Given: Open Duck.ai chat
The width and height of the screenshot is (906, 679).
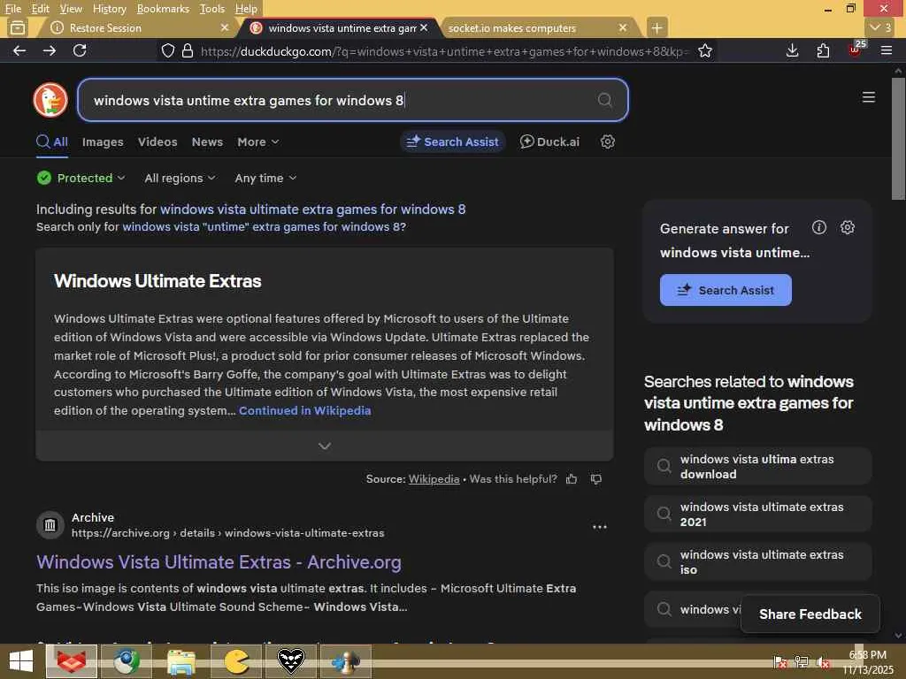Looking at the screenshot, I should 549,141.
